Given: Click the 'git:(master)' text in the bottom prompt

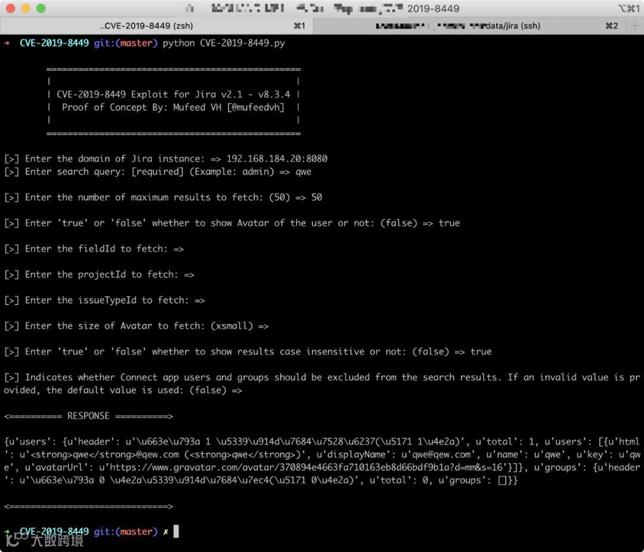Looking at the screenshot, I should tap(126, 532).
